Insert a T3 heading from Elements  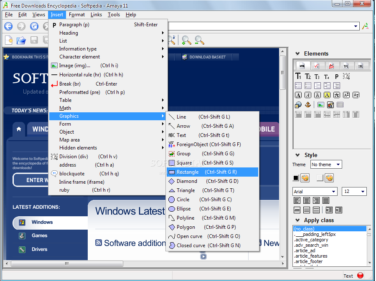tap(317, 76)
